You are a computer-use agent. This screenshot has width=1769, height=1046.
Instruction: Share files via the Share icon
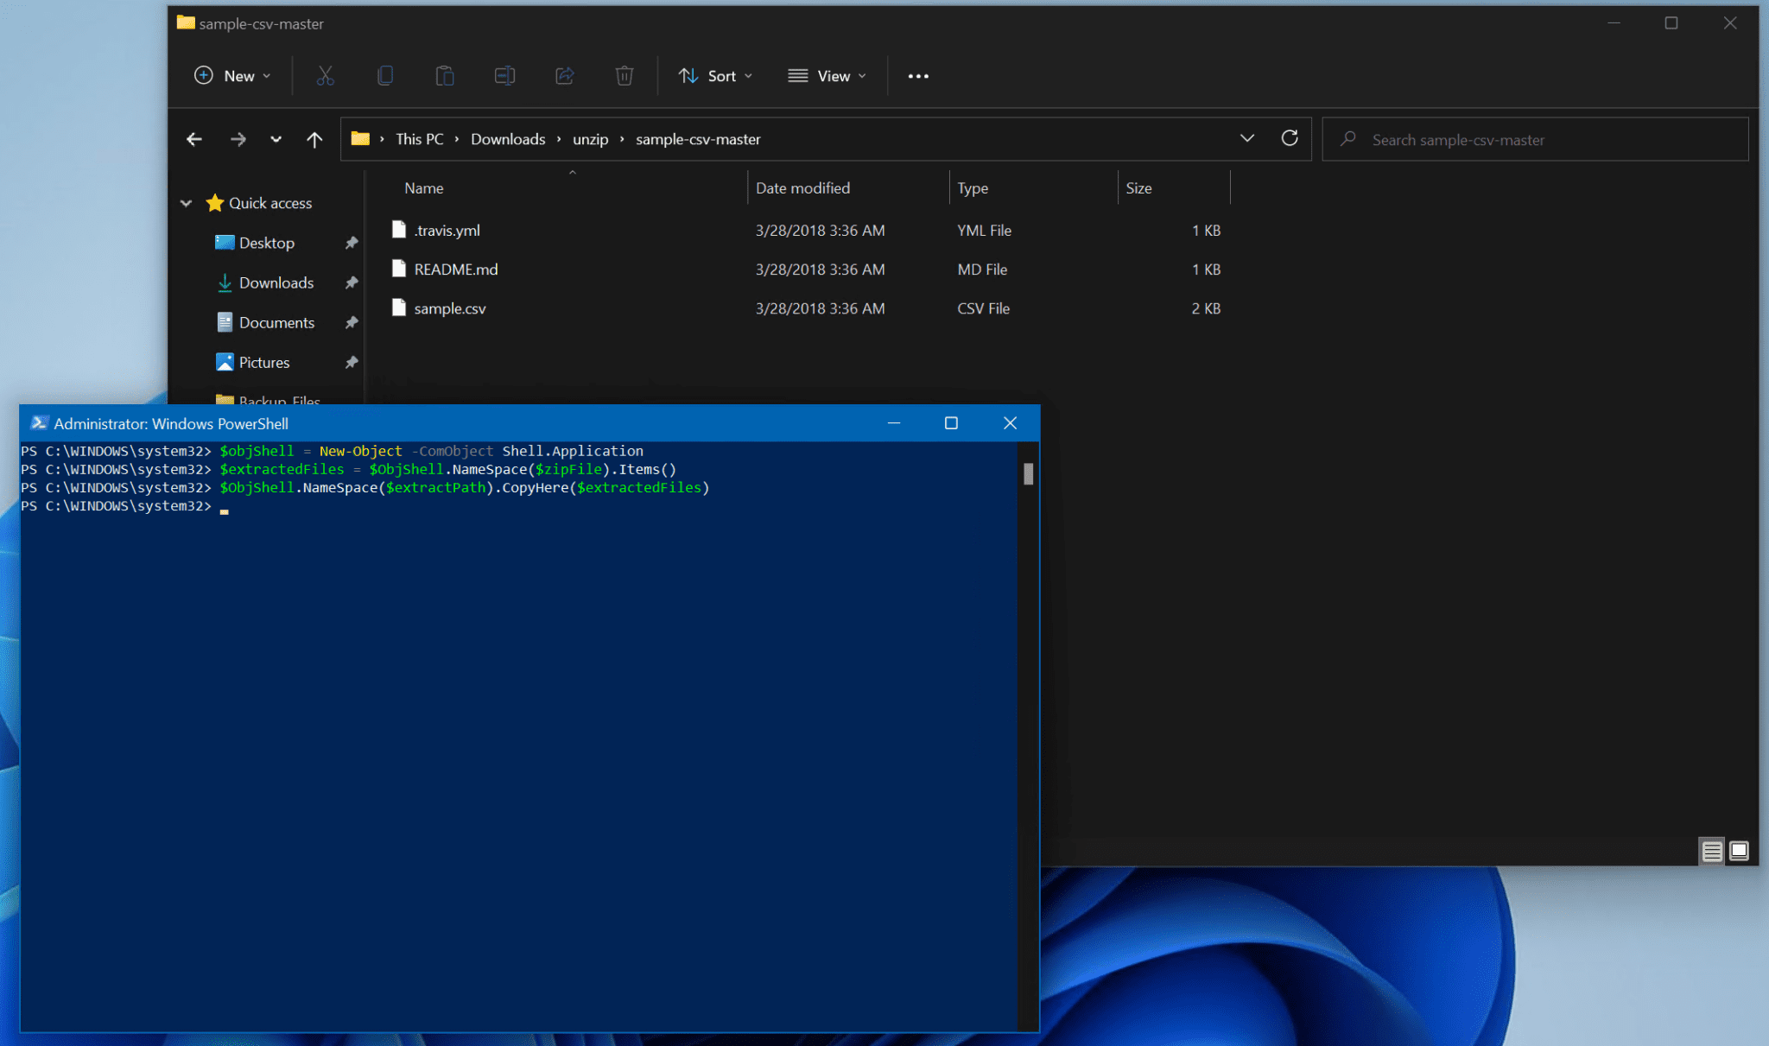pos(565,76)
